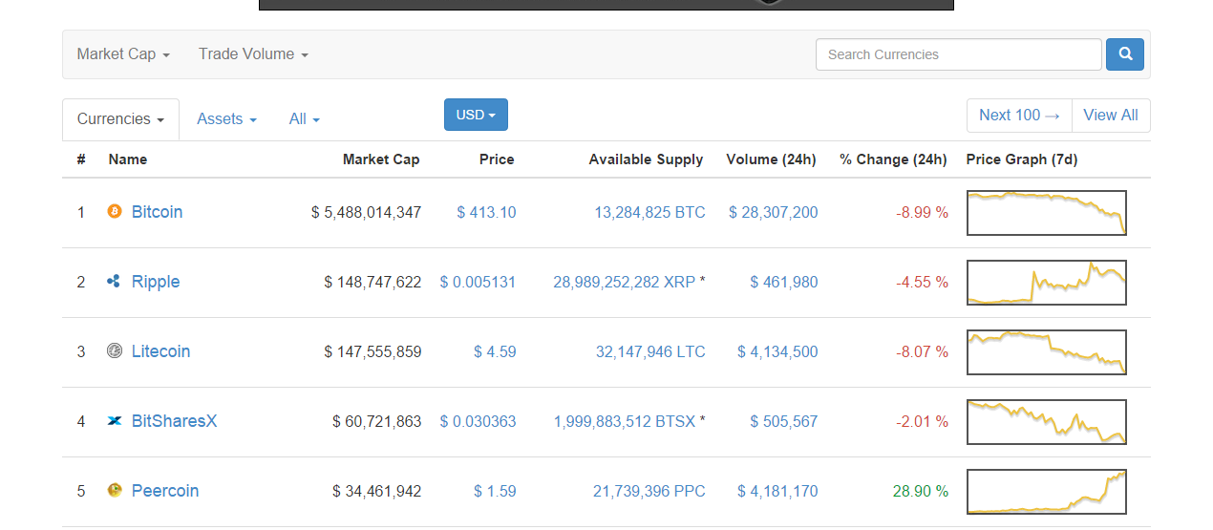
Task: Click the Market Cap column header
Action: tap(381, 159)
